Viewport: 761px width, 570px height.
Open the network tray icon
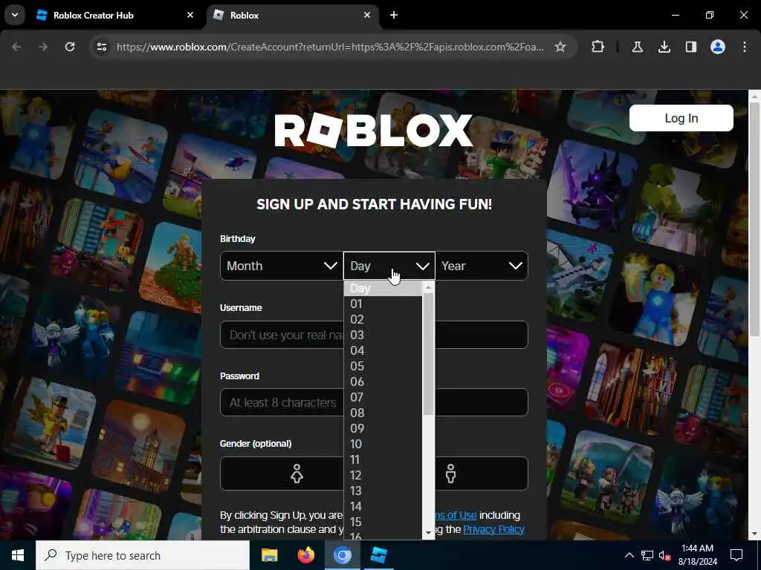[x=647, y=555]
